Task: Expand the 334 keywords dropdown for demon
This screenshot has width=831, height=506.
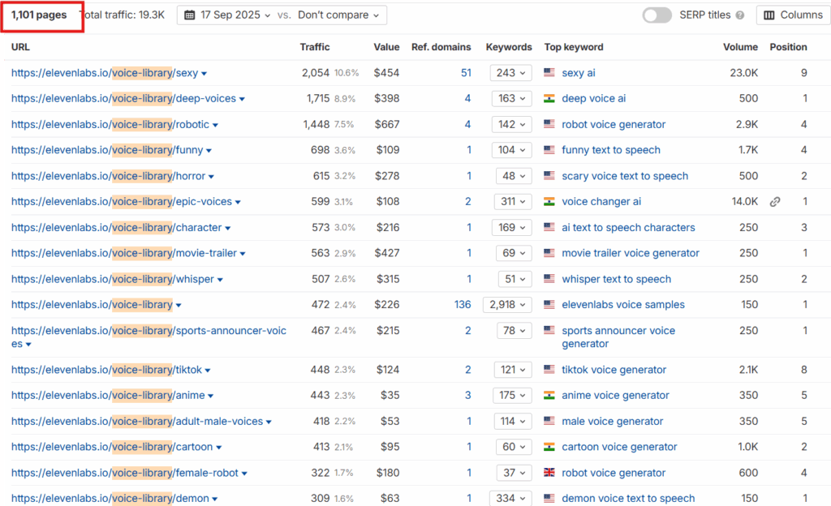Action: point(511,498)
